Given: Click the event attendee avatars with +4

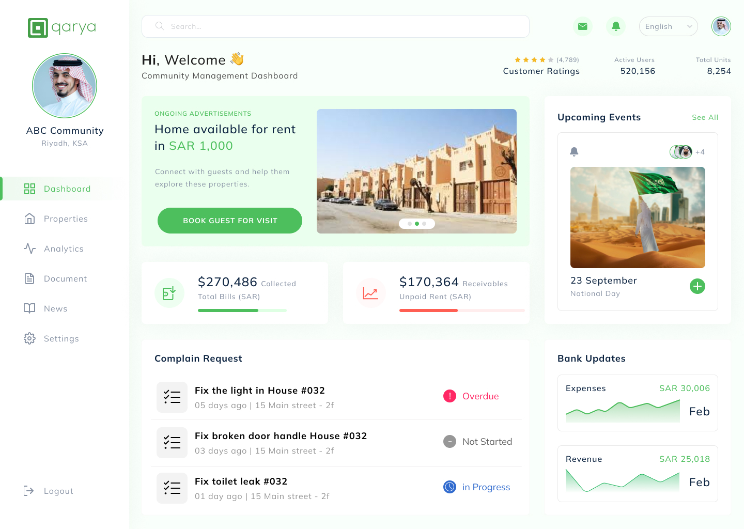Looking at the screenshot, I should (687, 152).
